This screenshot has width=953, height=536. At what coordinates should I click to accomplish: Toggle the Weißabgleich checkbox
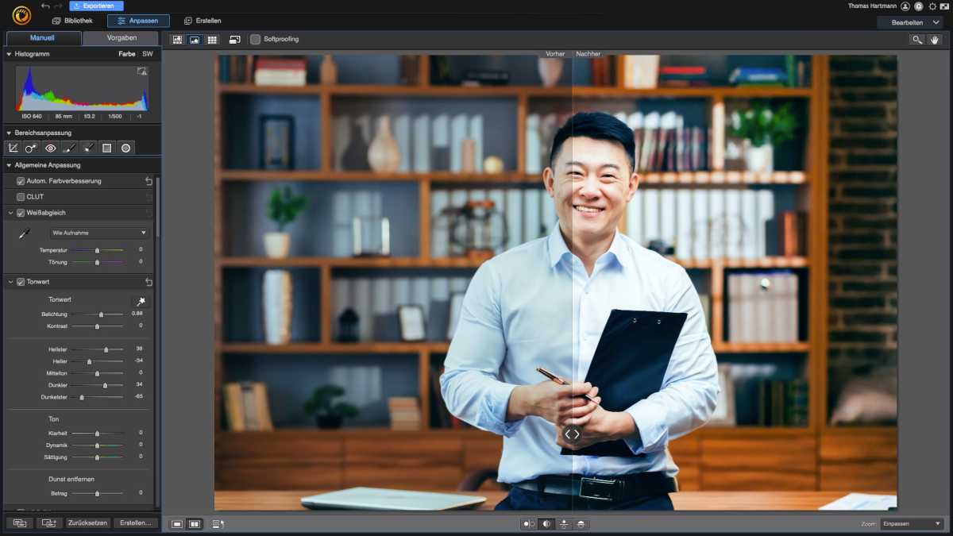21,213
